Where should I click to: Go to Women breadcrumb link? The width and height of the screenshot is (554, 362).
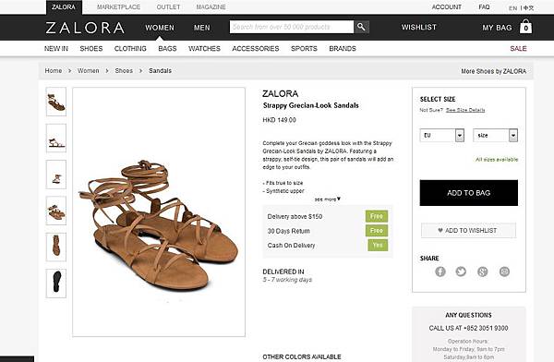click(89, 71)
